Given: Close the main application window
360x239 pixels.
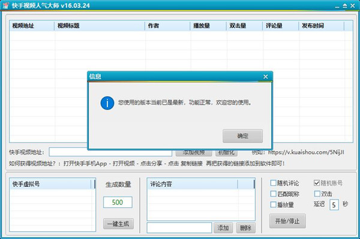Looking at the screenshot, I should coord(353,6).
